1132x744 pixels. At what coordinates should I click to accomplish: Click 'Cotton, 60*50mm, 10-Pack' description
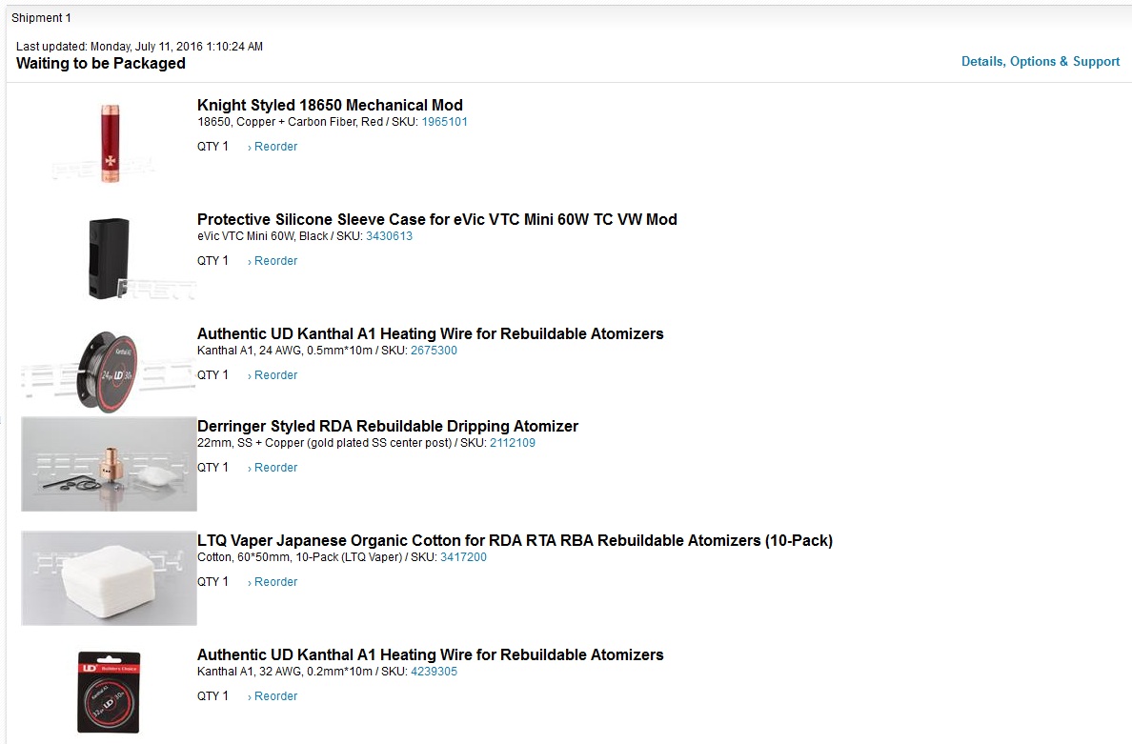pyautogui.click(x=299, y=557)
